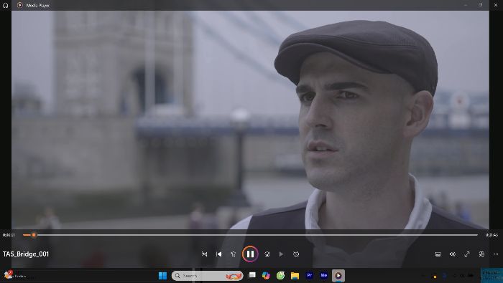Screen dimensions: 503x283
Task: Open the widgets panel on the taskbar
Action: point(14,275)
